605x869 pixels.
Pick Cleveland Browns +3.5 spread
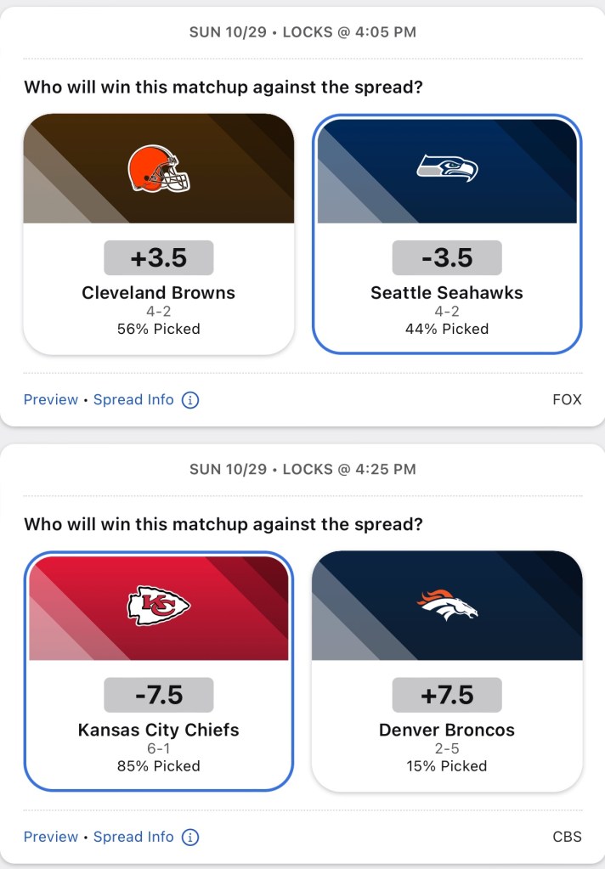tap(159, 257)
